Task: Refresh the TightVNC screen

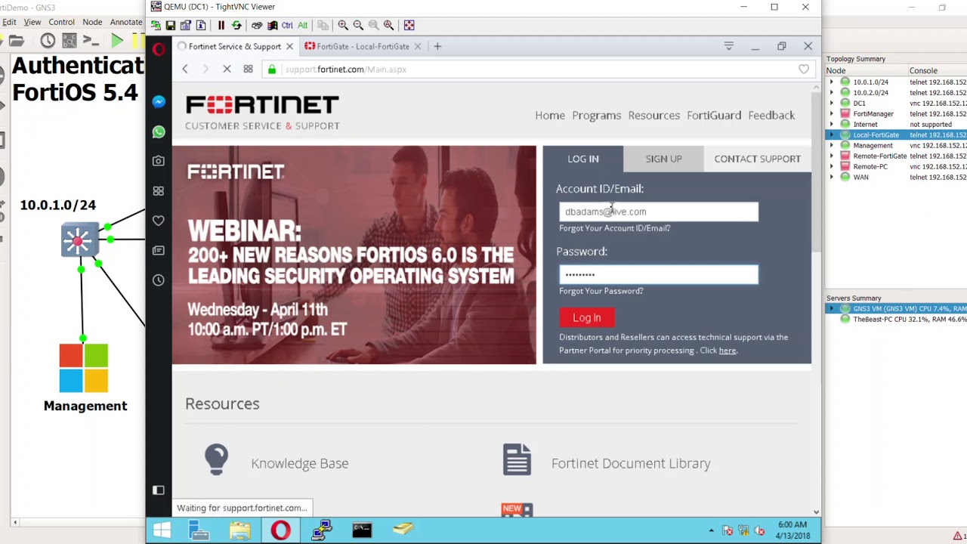Action: tap(236, 25)
